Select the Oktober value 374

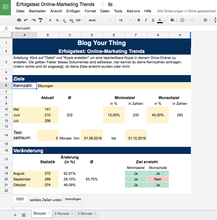pyautogui.click(x=48, y=185)
